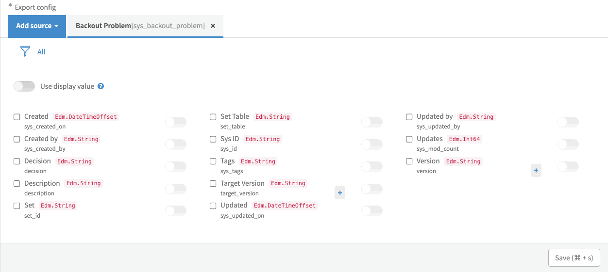Click the plus icon next to Version

point(536,171)
